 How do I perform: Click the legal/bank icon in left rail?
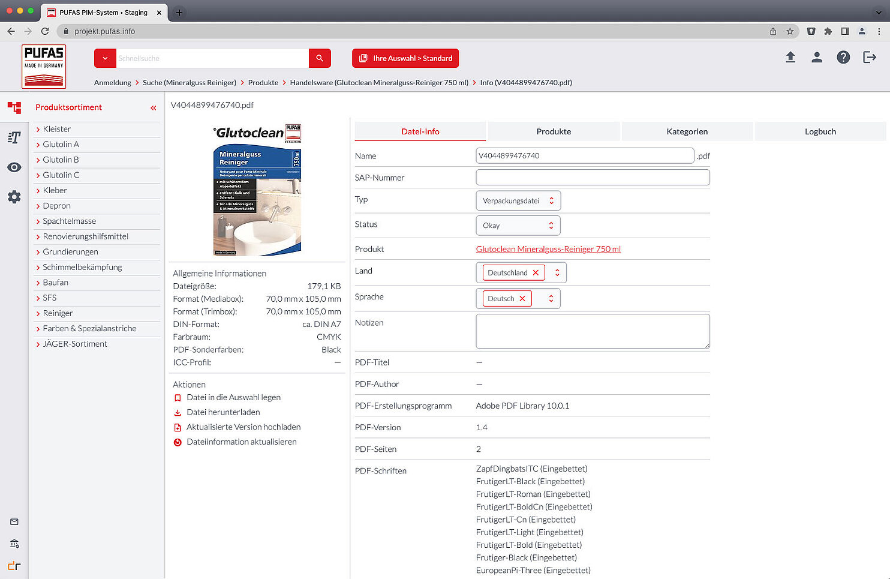14,544
